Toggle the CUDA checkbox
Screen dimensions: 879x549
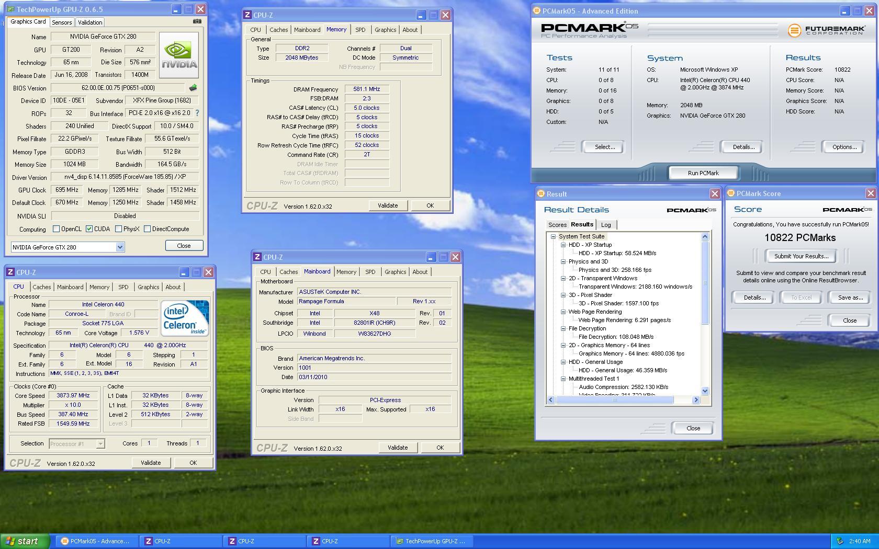tap(89, 229)
